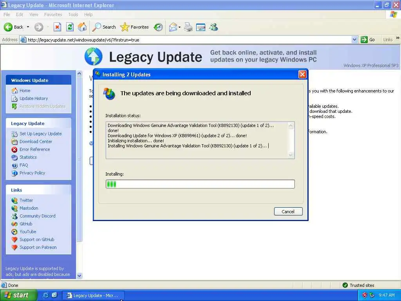Click Support on GitHub heart icon
The width and height of the screenshot is (401, 301).
tap(14, 239)
